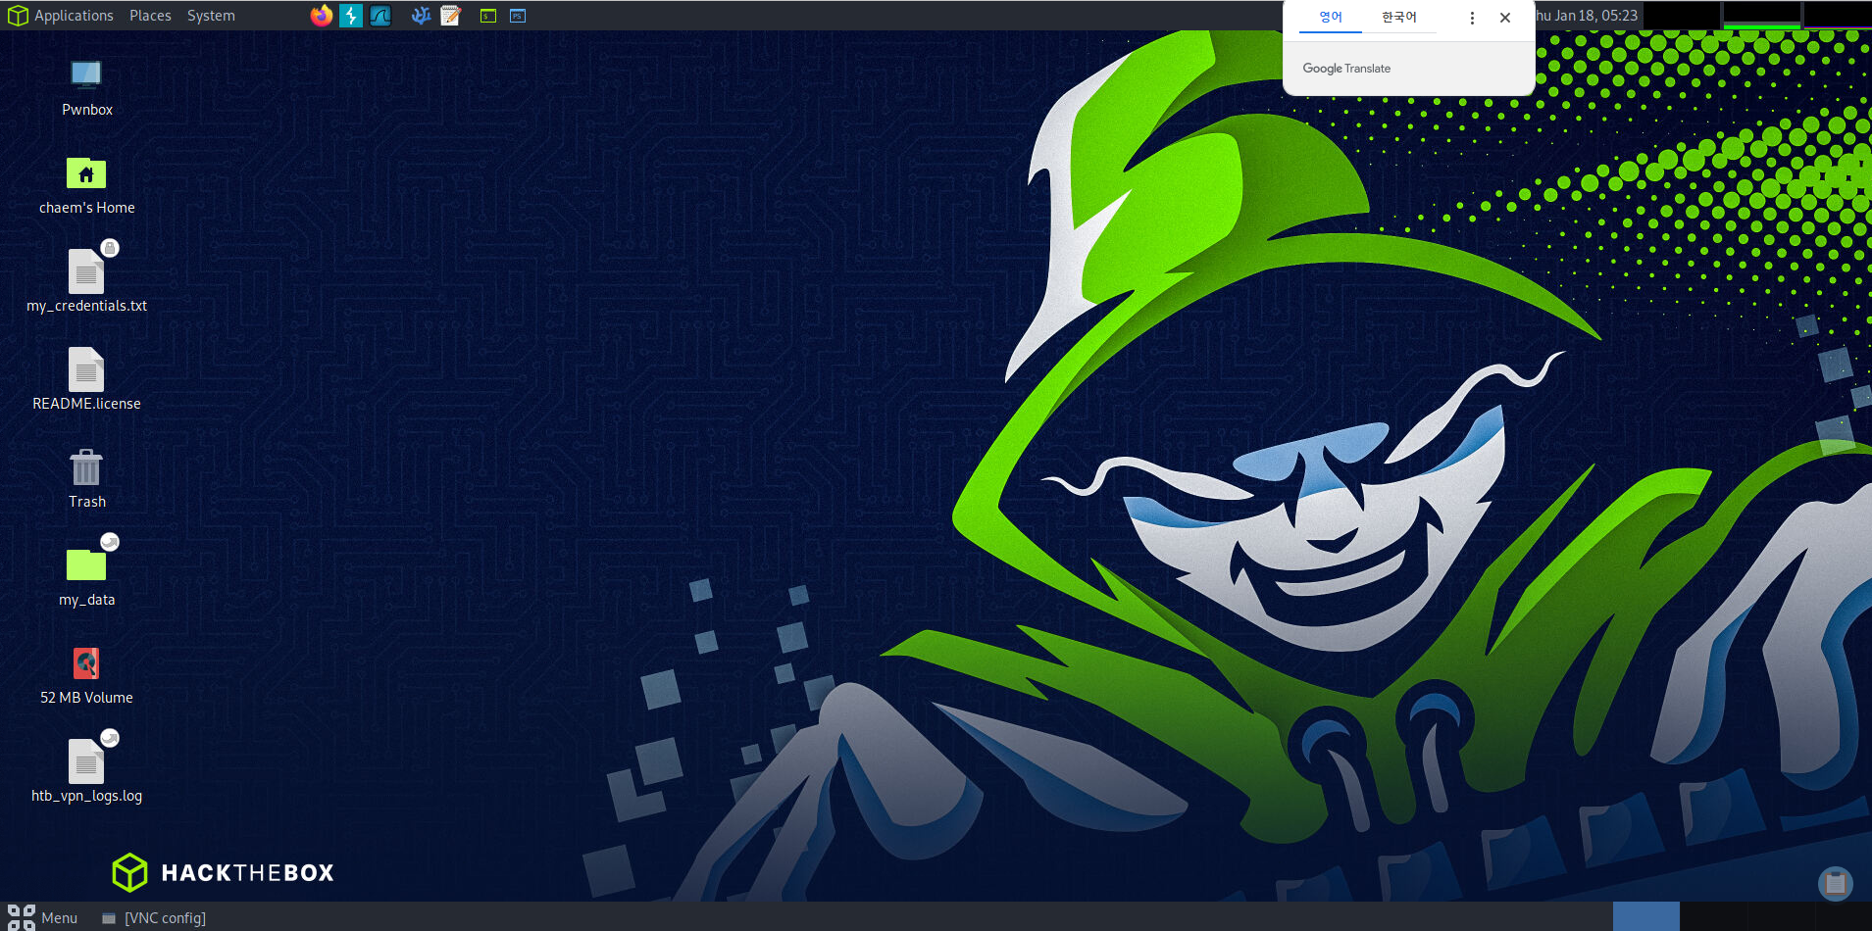
Task: Select the Pwnbox computer desktop icon
Action: click(86, 75)
